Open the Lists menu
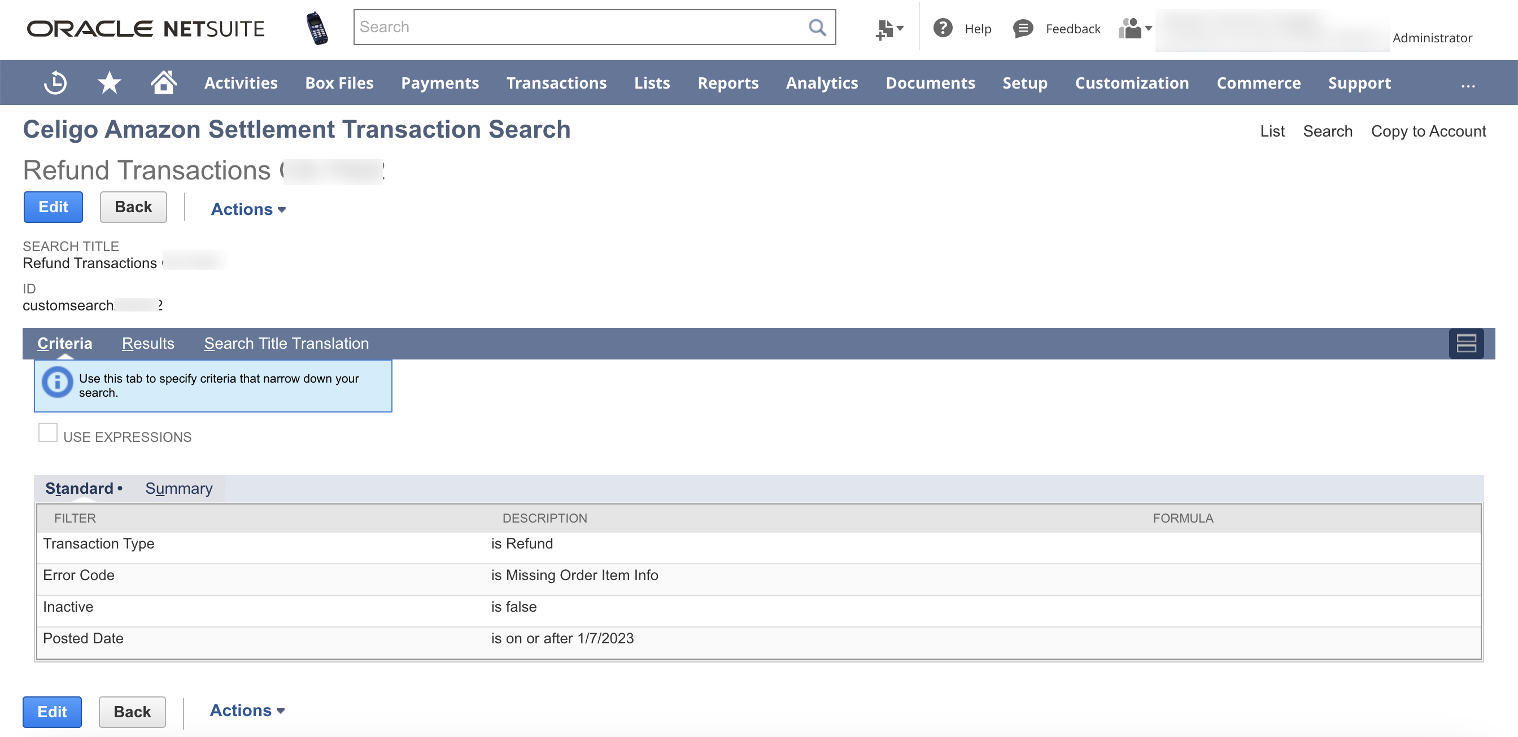This screenshot has width=1518, height=737. point(652,83)
